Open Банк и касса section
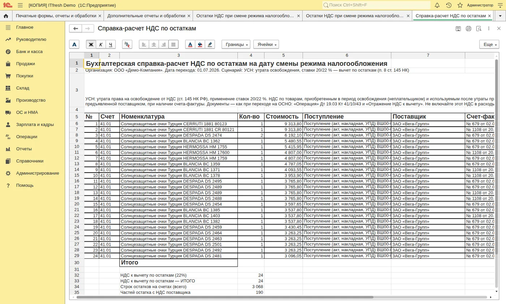Viewport: 506px width, 304px height. tap(29, 51)
